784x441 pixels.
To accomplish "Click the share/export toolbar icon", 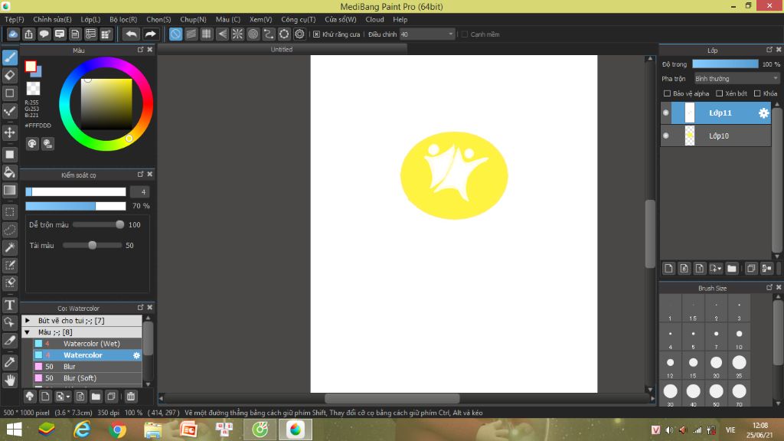I will pos(28,34).
